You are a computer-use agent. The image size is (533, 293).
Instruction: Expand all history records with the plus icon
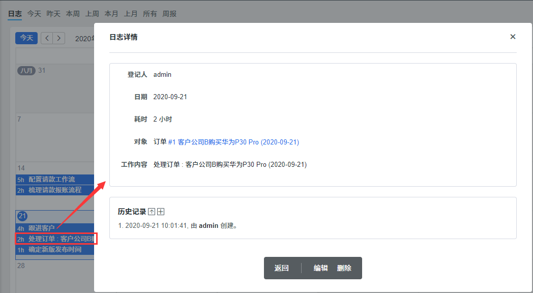(x=161, y=212)
